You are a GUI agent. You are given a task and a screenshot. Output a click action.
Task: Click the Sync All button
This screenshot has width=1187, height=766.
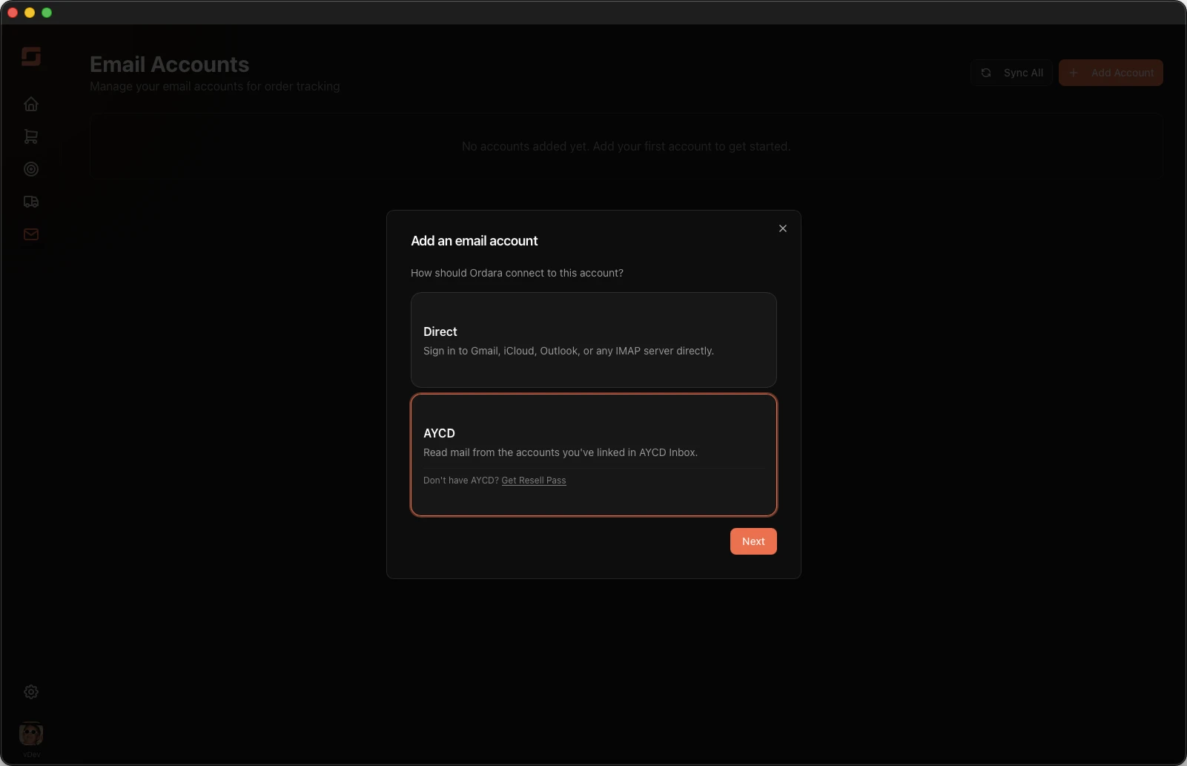pos(1011,73)
